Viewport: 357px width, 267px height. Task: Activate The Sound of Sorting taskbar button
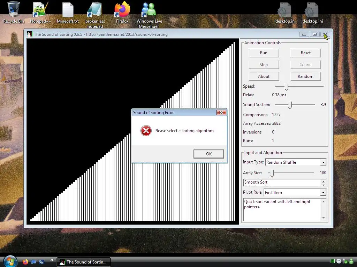84,262
